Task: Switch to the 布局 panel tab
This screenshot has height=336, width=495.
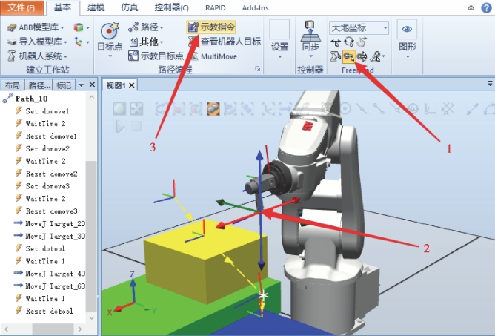Action: tap(13, 85)
